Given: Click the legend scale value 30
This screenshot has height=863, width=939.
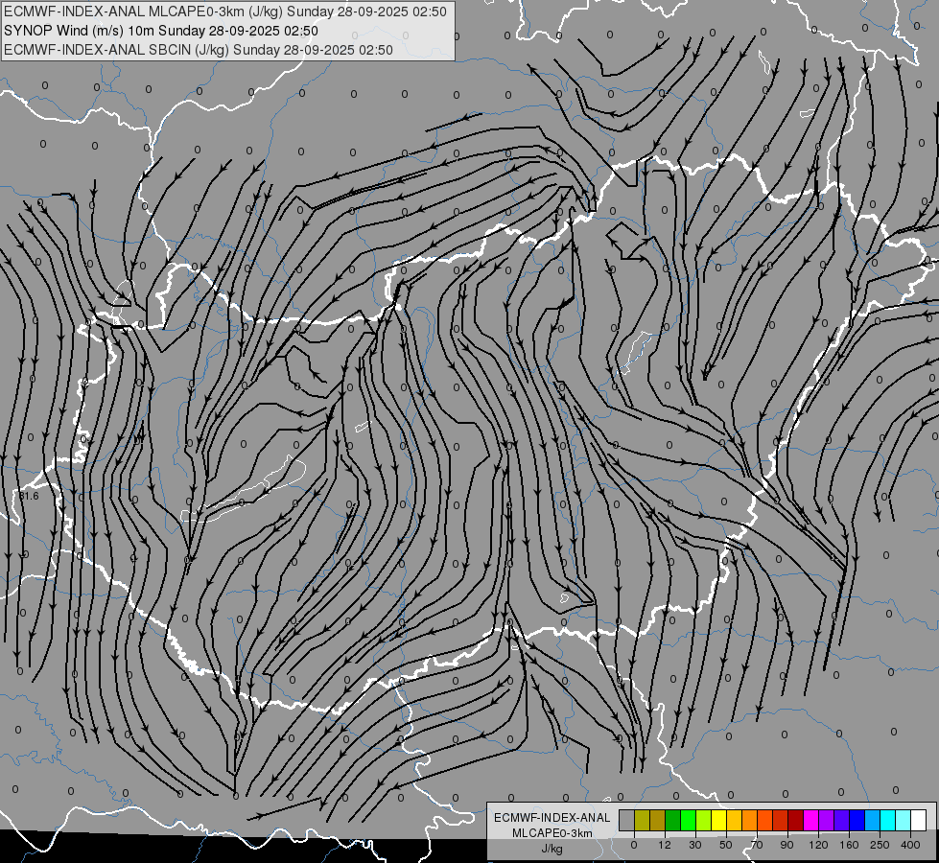Looking at the screenshot, I should click(695, 845).
